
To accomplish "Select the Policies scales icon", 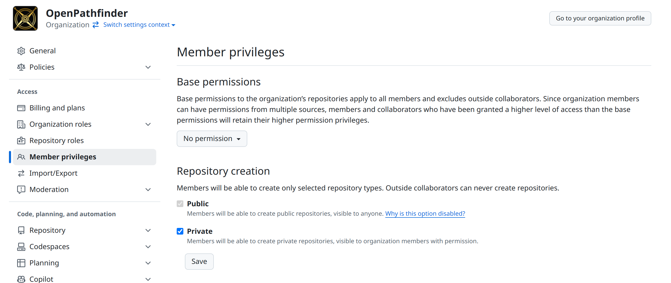I will pyautogui.click(x=21, y=67).
